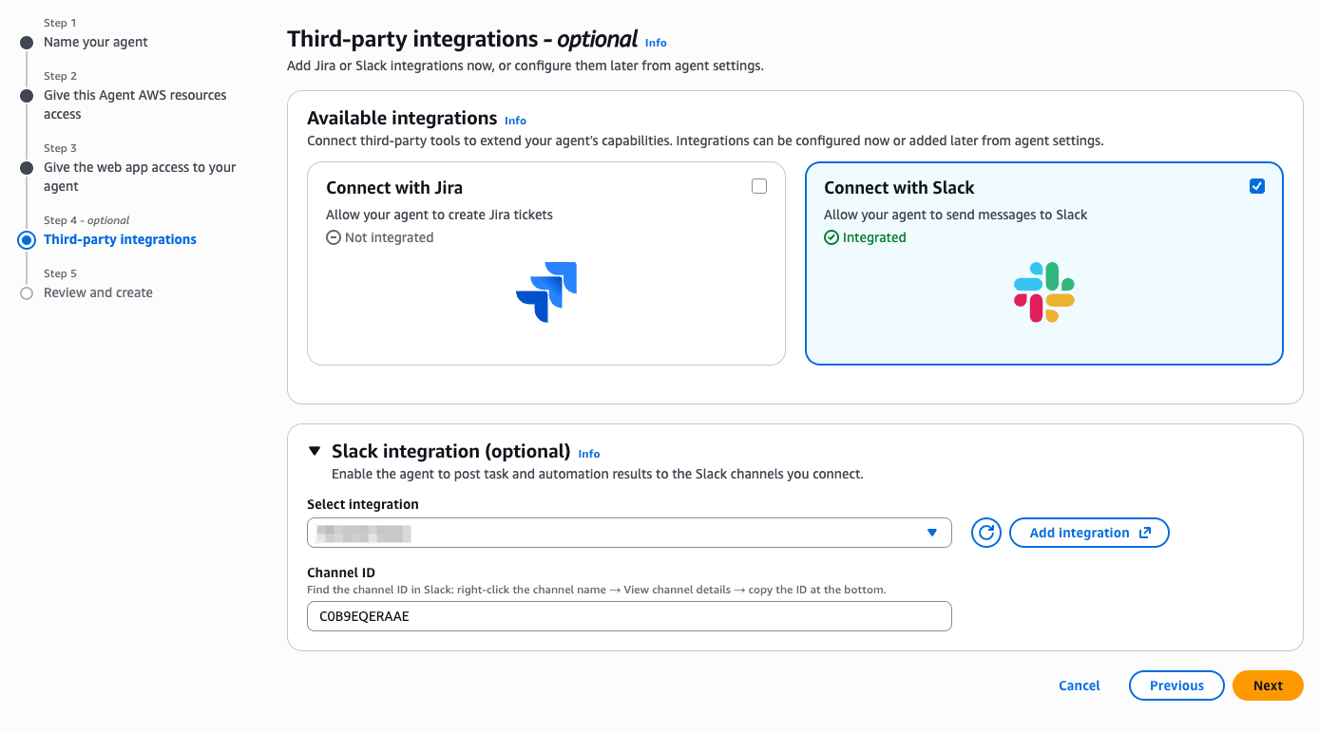Uncheck the Connect with Slack checkbox

click(1257, 186)
